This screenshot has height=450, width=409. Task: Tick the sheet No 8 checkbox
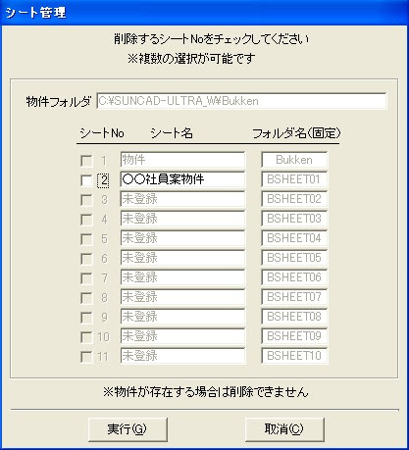pyautogui.click(x=86, y=298)
